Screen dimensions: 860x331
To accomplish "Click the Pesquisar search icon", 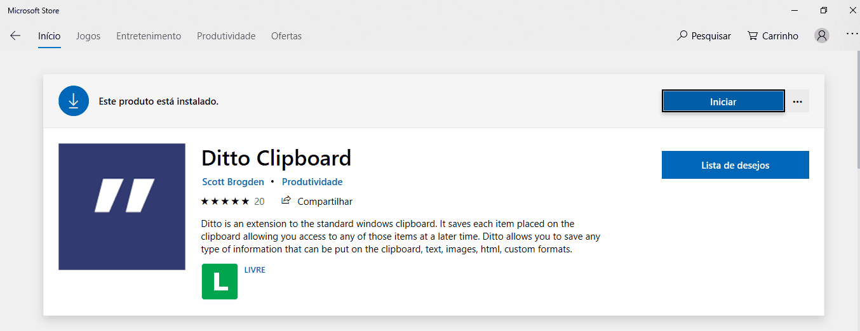I will tap(683, 36).
